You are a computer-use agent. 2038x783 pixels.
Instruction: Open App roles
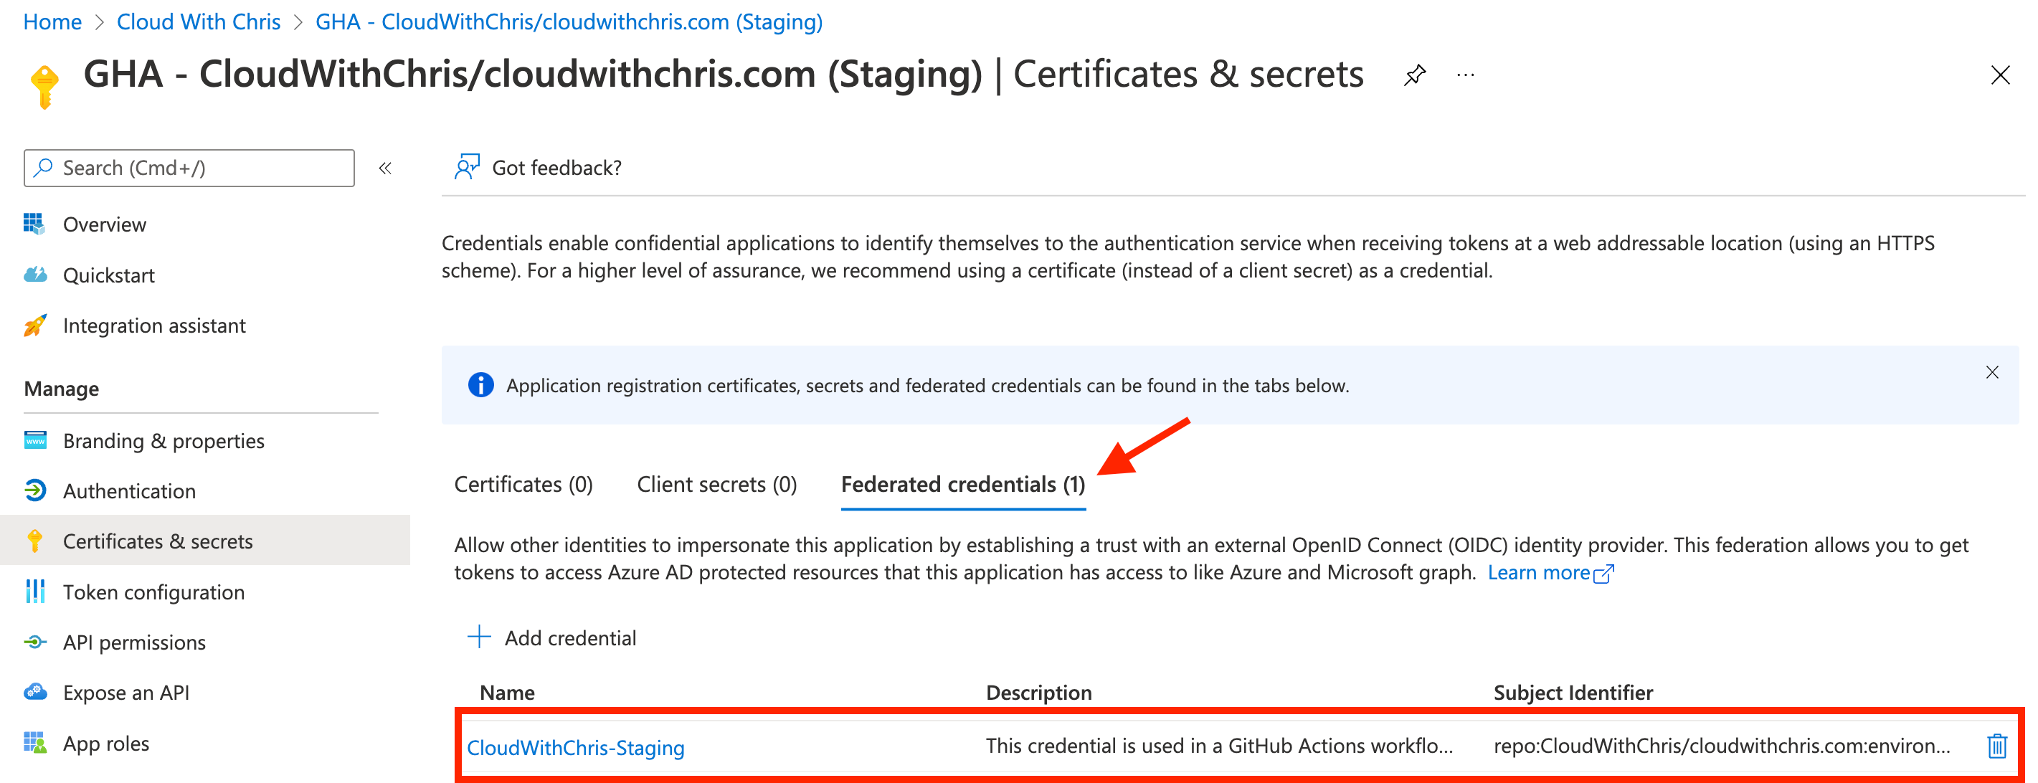106,743
